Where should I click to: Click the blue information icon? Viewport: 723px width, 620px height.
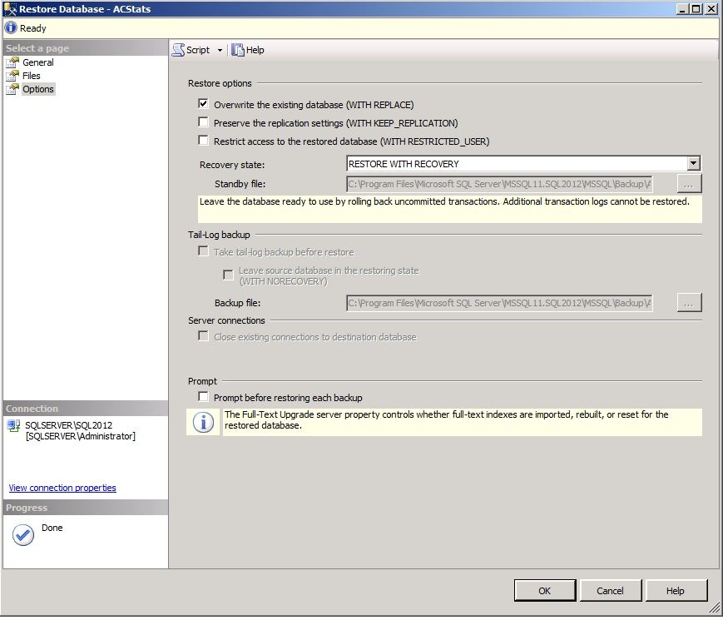(x=203, y=423)
